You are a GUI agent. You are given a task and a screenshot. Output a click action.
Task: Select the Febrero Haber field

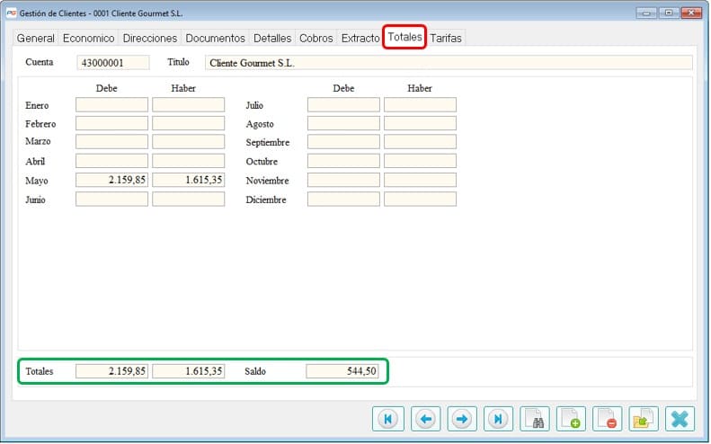[188, 123]
